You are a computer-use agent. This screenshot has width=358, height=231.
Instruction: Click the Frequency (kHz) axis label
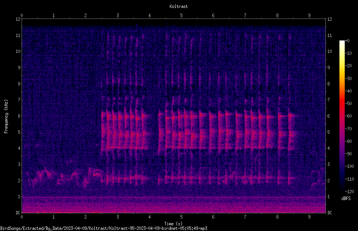pyautogui.click(x=6, y=116)
